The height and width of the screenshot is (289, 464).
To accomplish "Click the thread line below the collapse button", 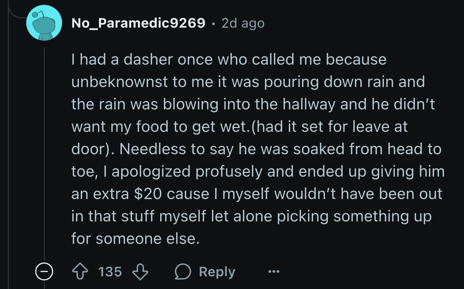I will click(44, 286).
